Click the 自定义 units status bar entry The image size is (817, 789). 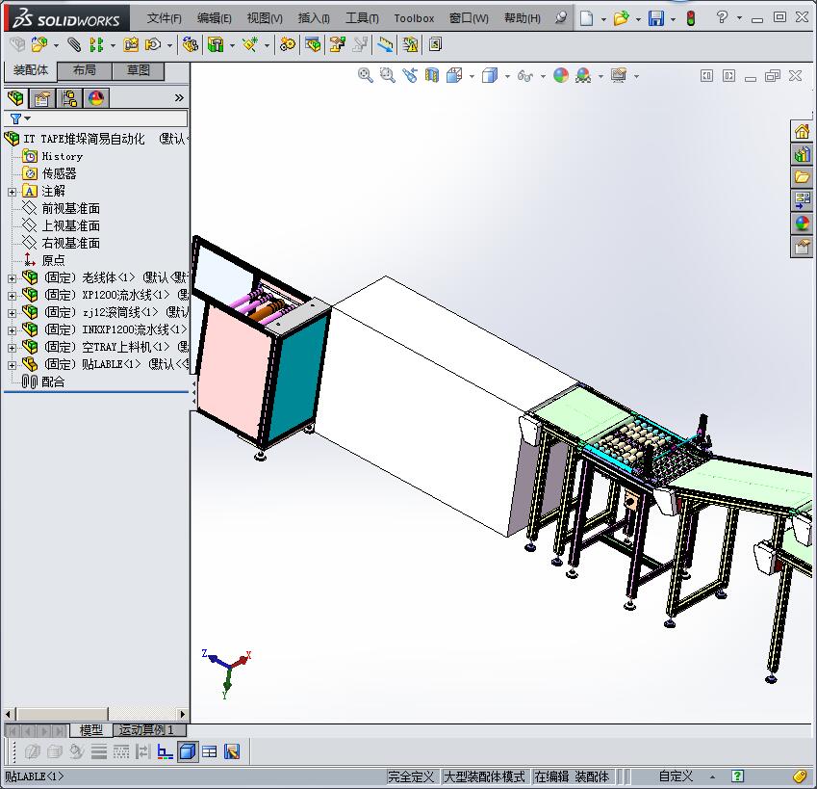pyautogui.click(x=676, y=776)
